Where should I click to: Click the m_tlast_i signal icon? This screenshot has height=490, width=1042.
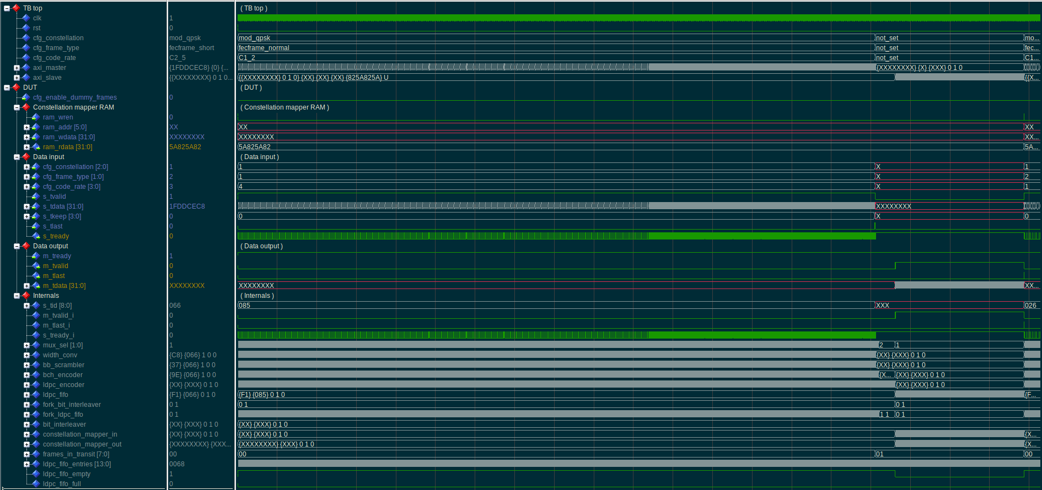tap(36, 325)
